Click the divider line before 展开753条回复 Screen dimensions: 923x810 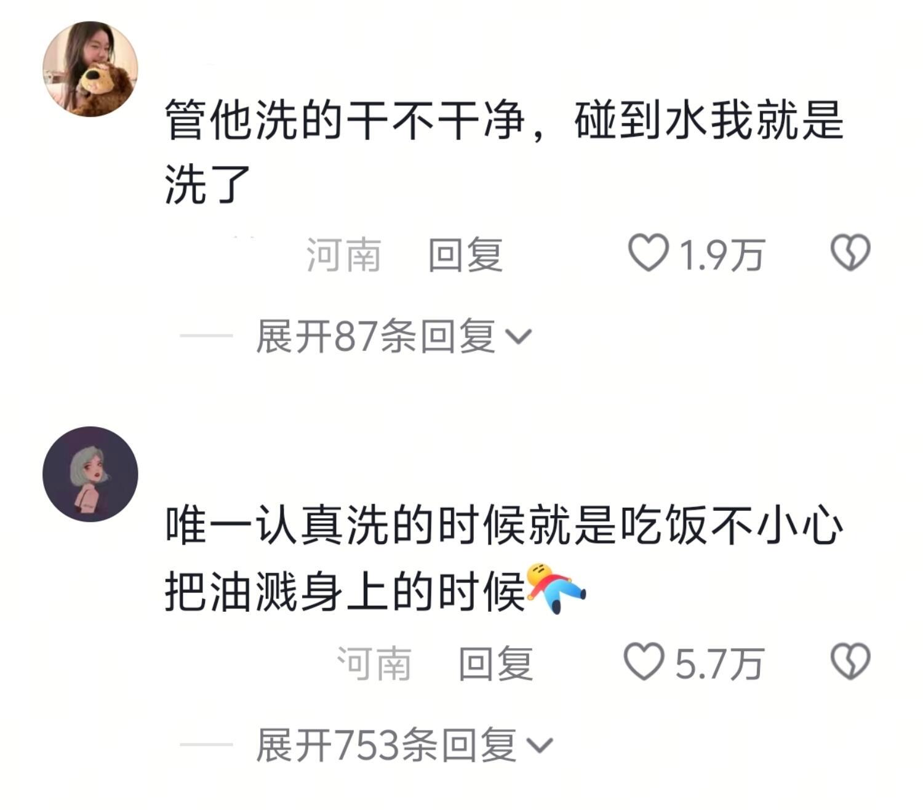point(206,745)
